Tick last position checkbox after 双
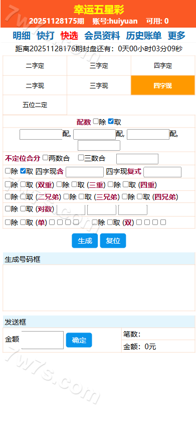 point(163,223)
